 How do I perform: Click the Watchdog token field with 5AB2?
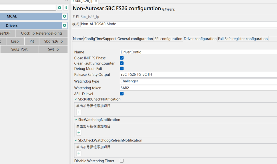point(198,88)
